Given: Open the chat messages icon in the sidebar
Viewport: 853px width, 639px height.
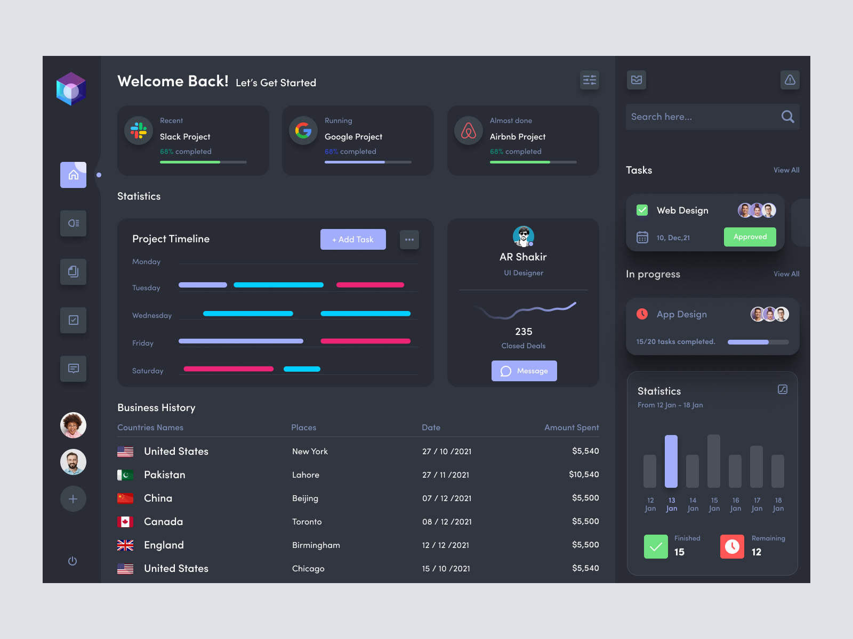Looking at the screenshot, I should (73, 368).
